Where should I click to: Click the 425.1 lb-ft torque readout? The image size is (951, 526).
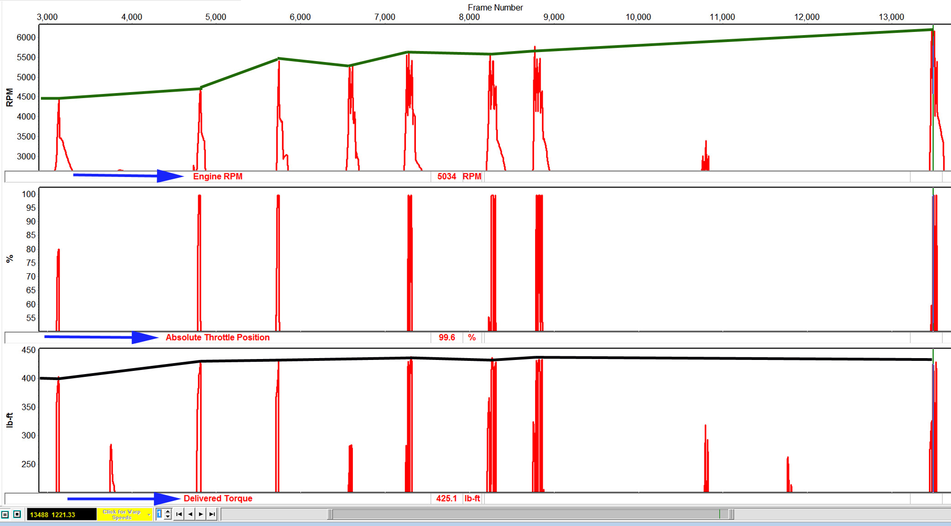(446, 499)
